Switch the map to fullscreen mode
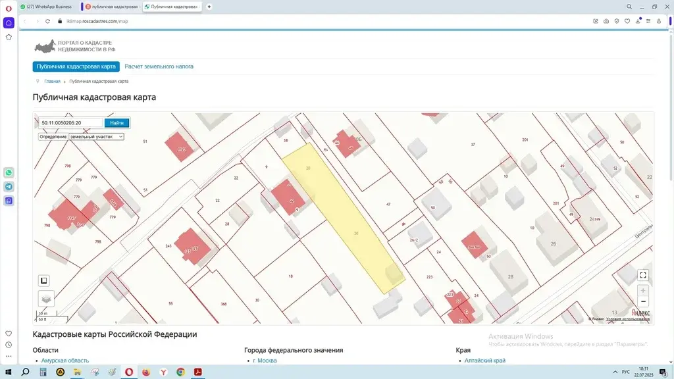Image resolution: width=674 pixels, height=379 pixels. click(x=643, y=275)
